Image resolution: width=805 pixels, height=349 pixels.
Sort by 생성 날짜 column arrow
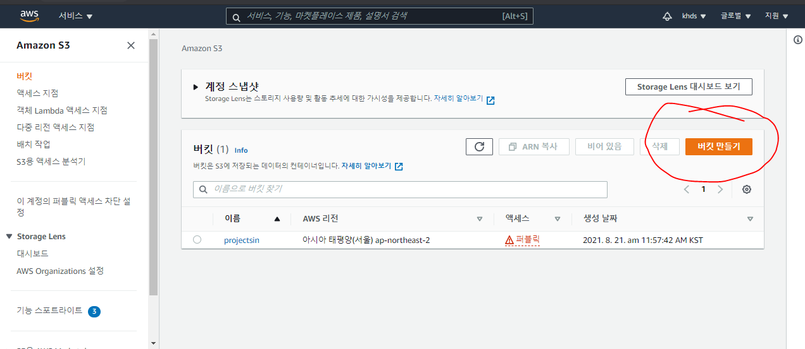750,219
